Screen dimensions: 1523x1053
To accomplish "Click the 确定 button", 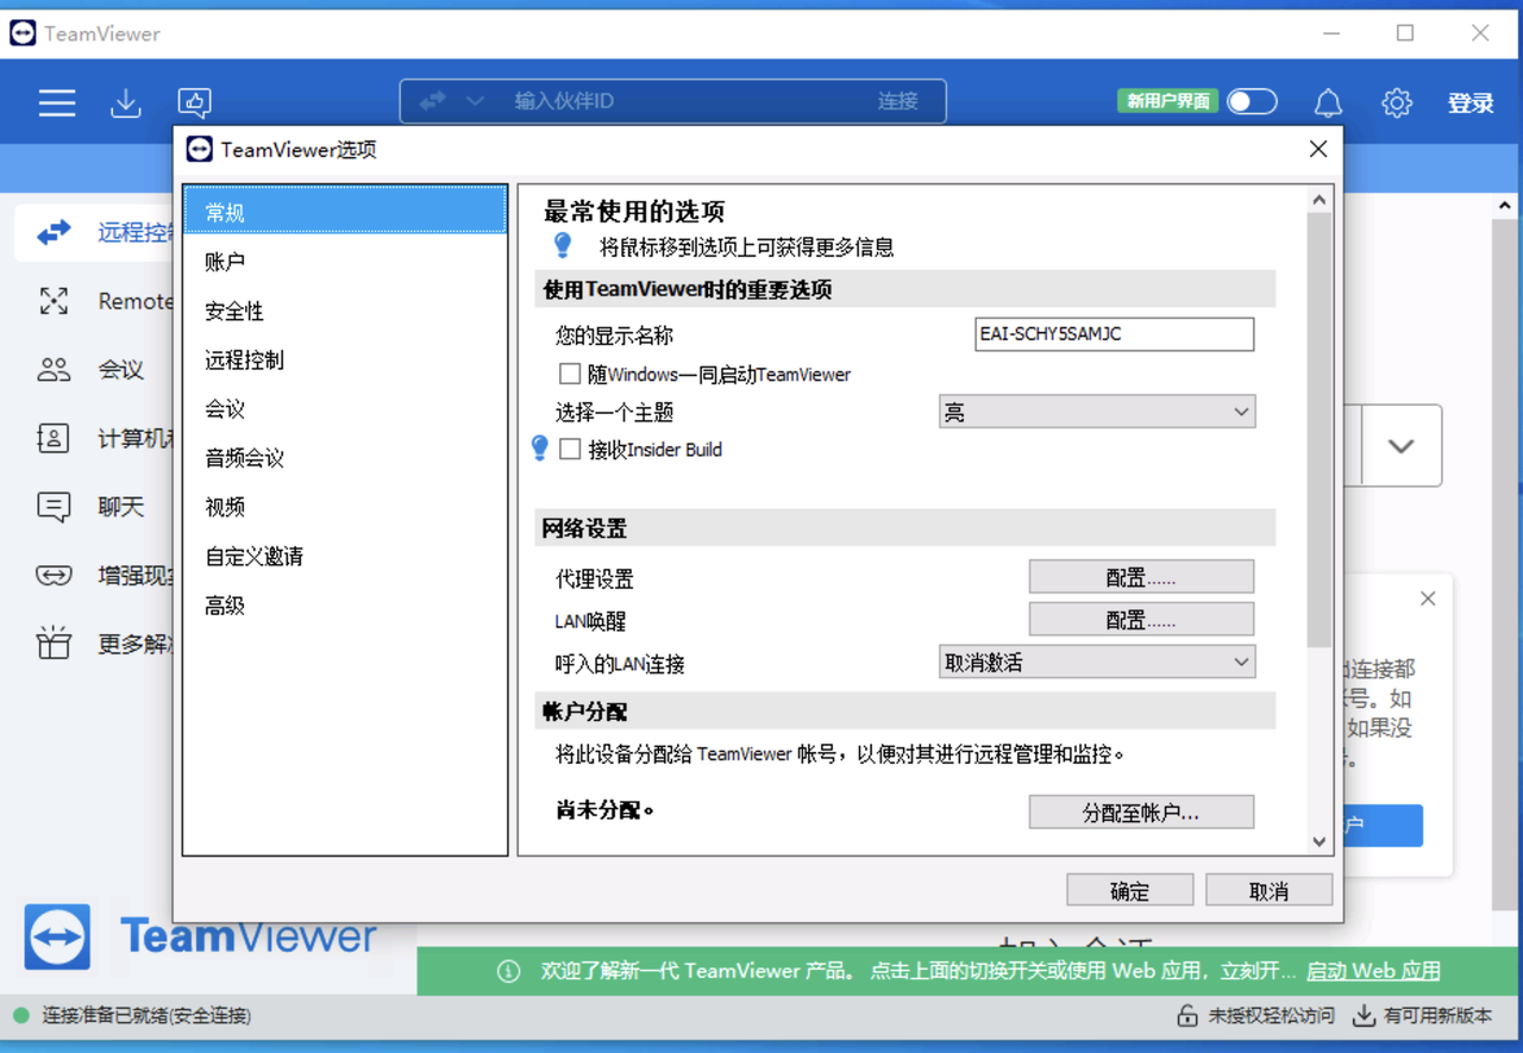I will pos(1130,891).
